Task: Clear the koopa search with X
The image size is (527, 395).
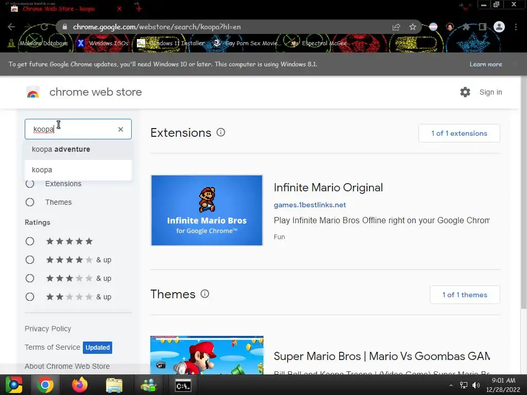Action: 120,129
